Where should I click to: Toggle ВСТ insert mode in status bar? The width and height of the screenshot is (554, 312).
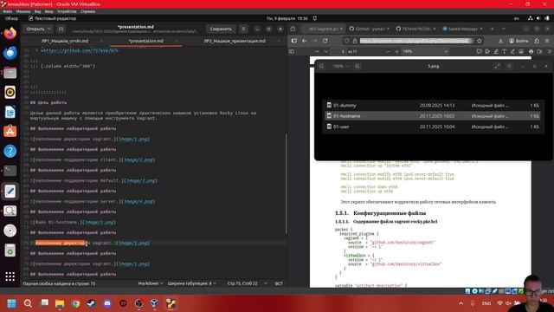[279, 283]
